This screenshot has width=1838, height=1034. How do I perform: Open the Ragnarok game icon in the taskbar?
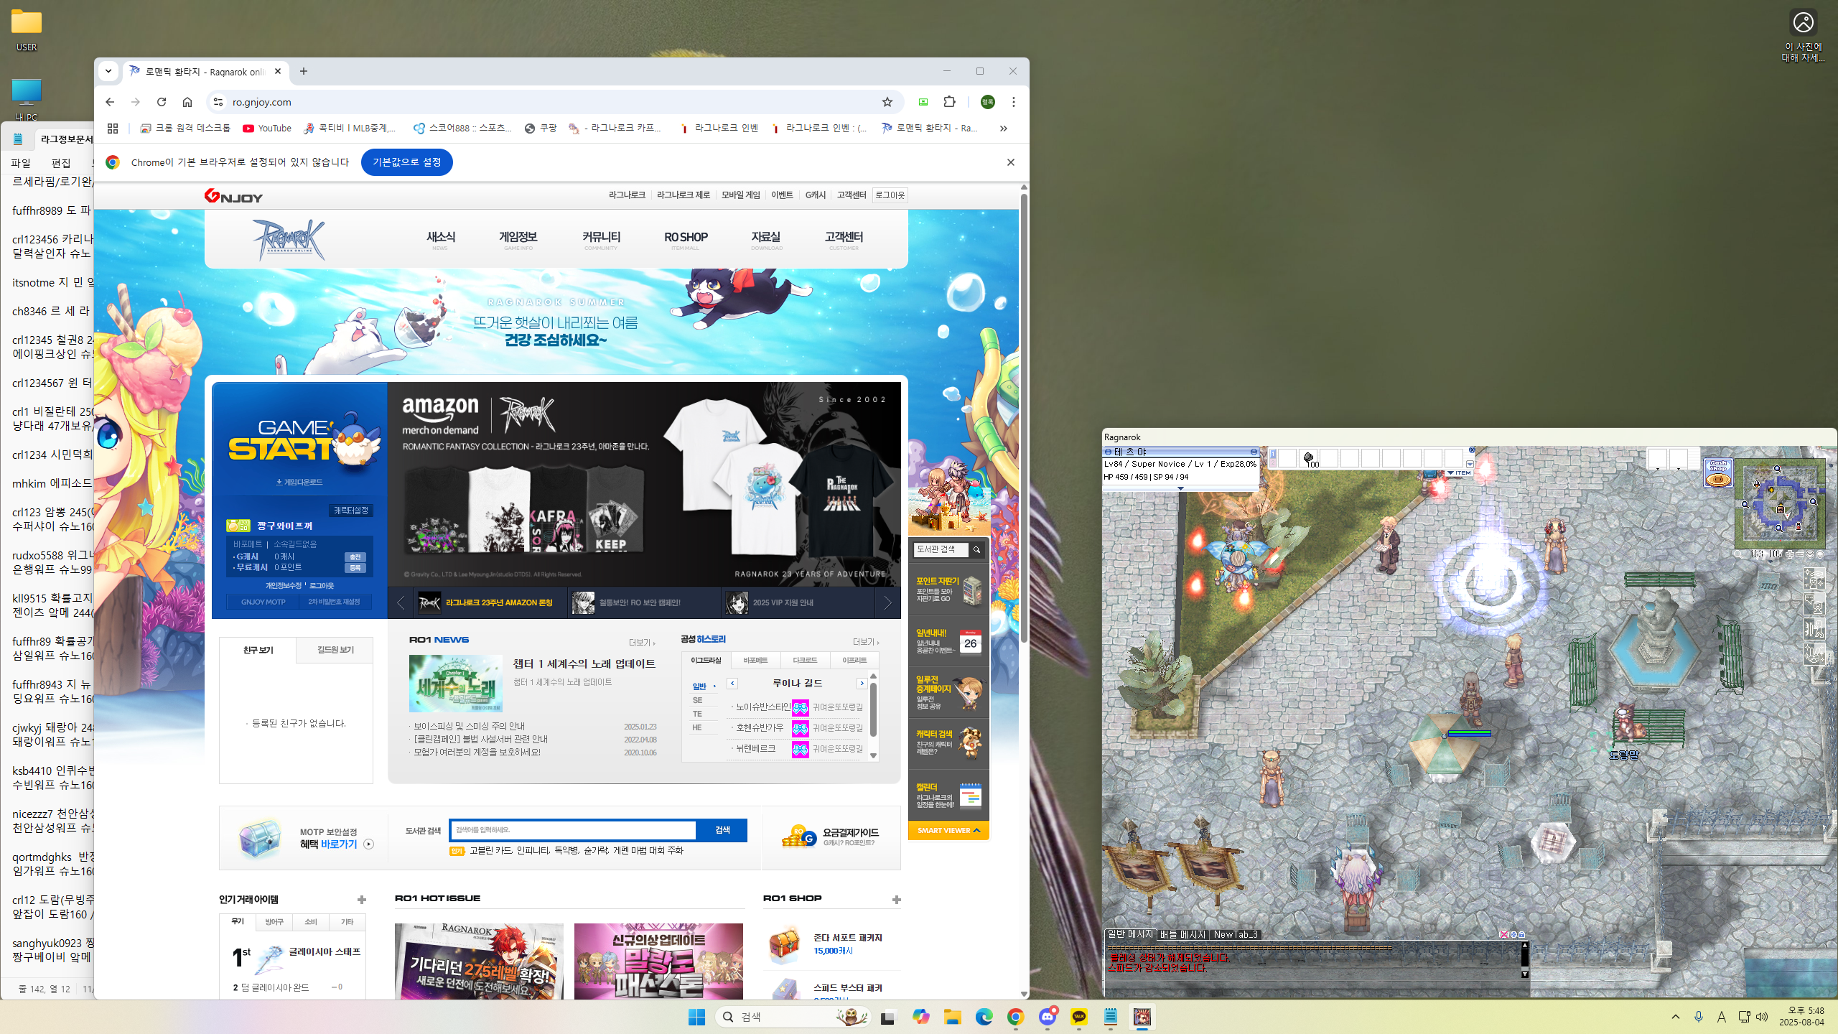pyautogui.click(x=1142, y=1017)
